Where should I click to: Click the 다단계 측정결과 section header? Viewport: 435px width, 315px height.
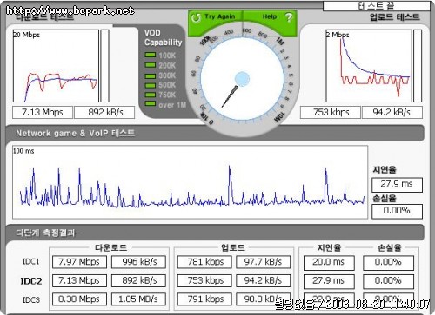[x=45, y=233]
